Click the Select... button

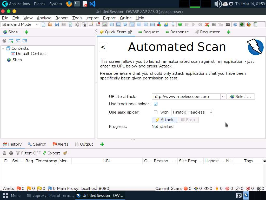pyautogui.click(x=240, y=97)
